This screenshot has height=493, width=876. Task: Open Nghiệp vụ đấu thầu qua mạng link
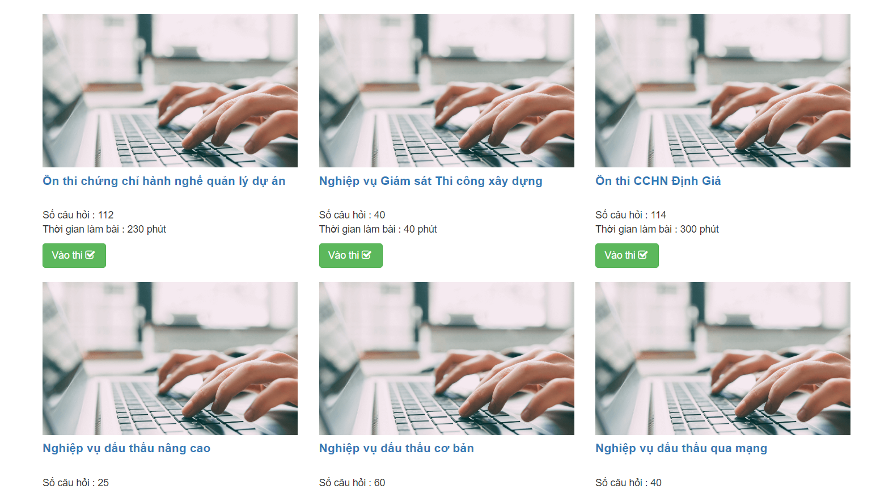pyautogui.click(x=681, y=448)
